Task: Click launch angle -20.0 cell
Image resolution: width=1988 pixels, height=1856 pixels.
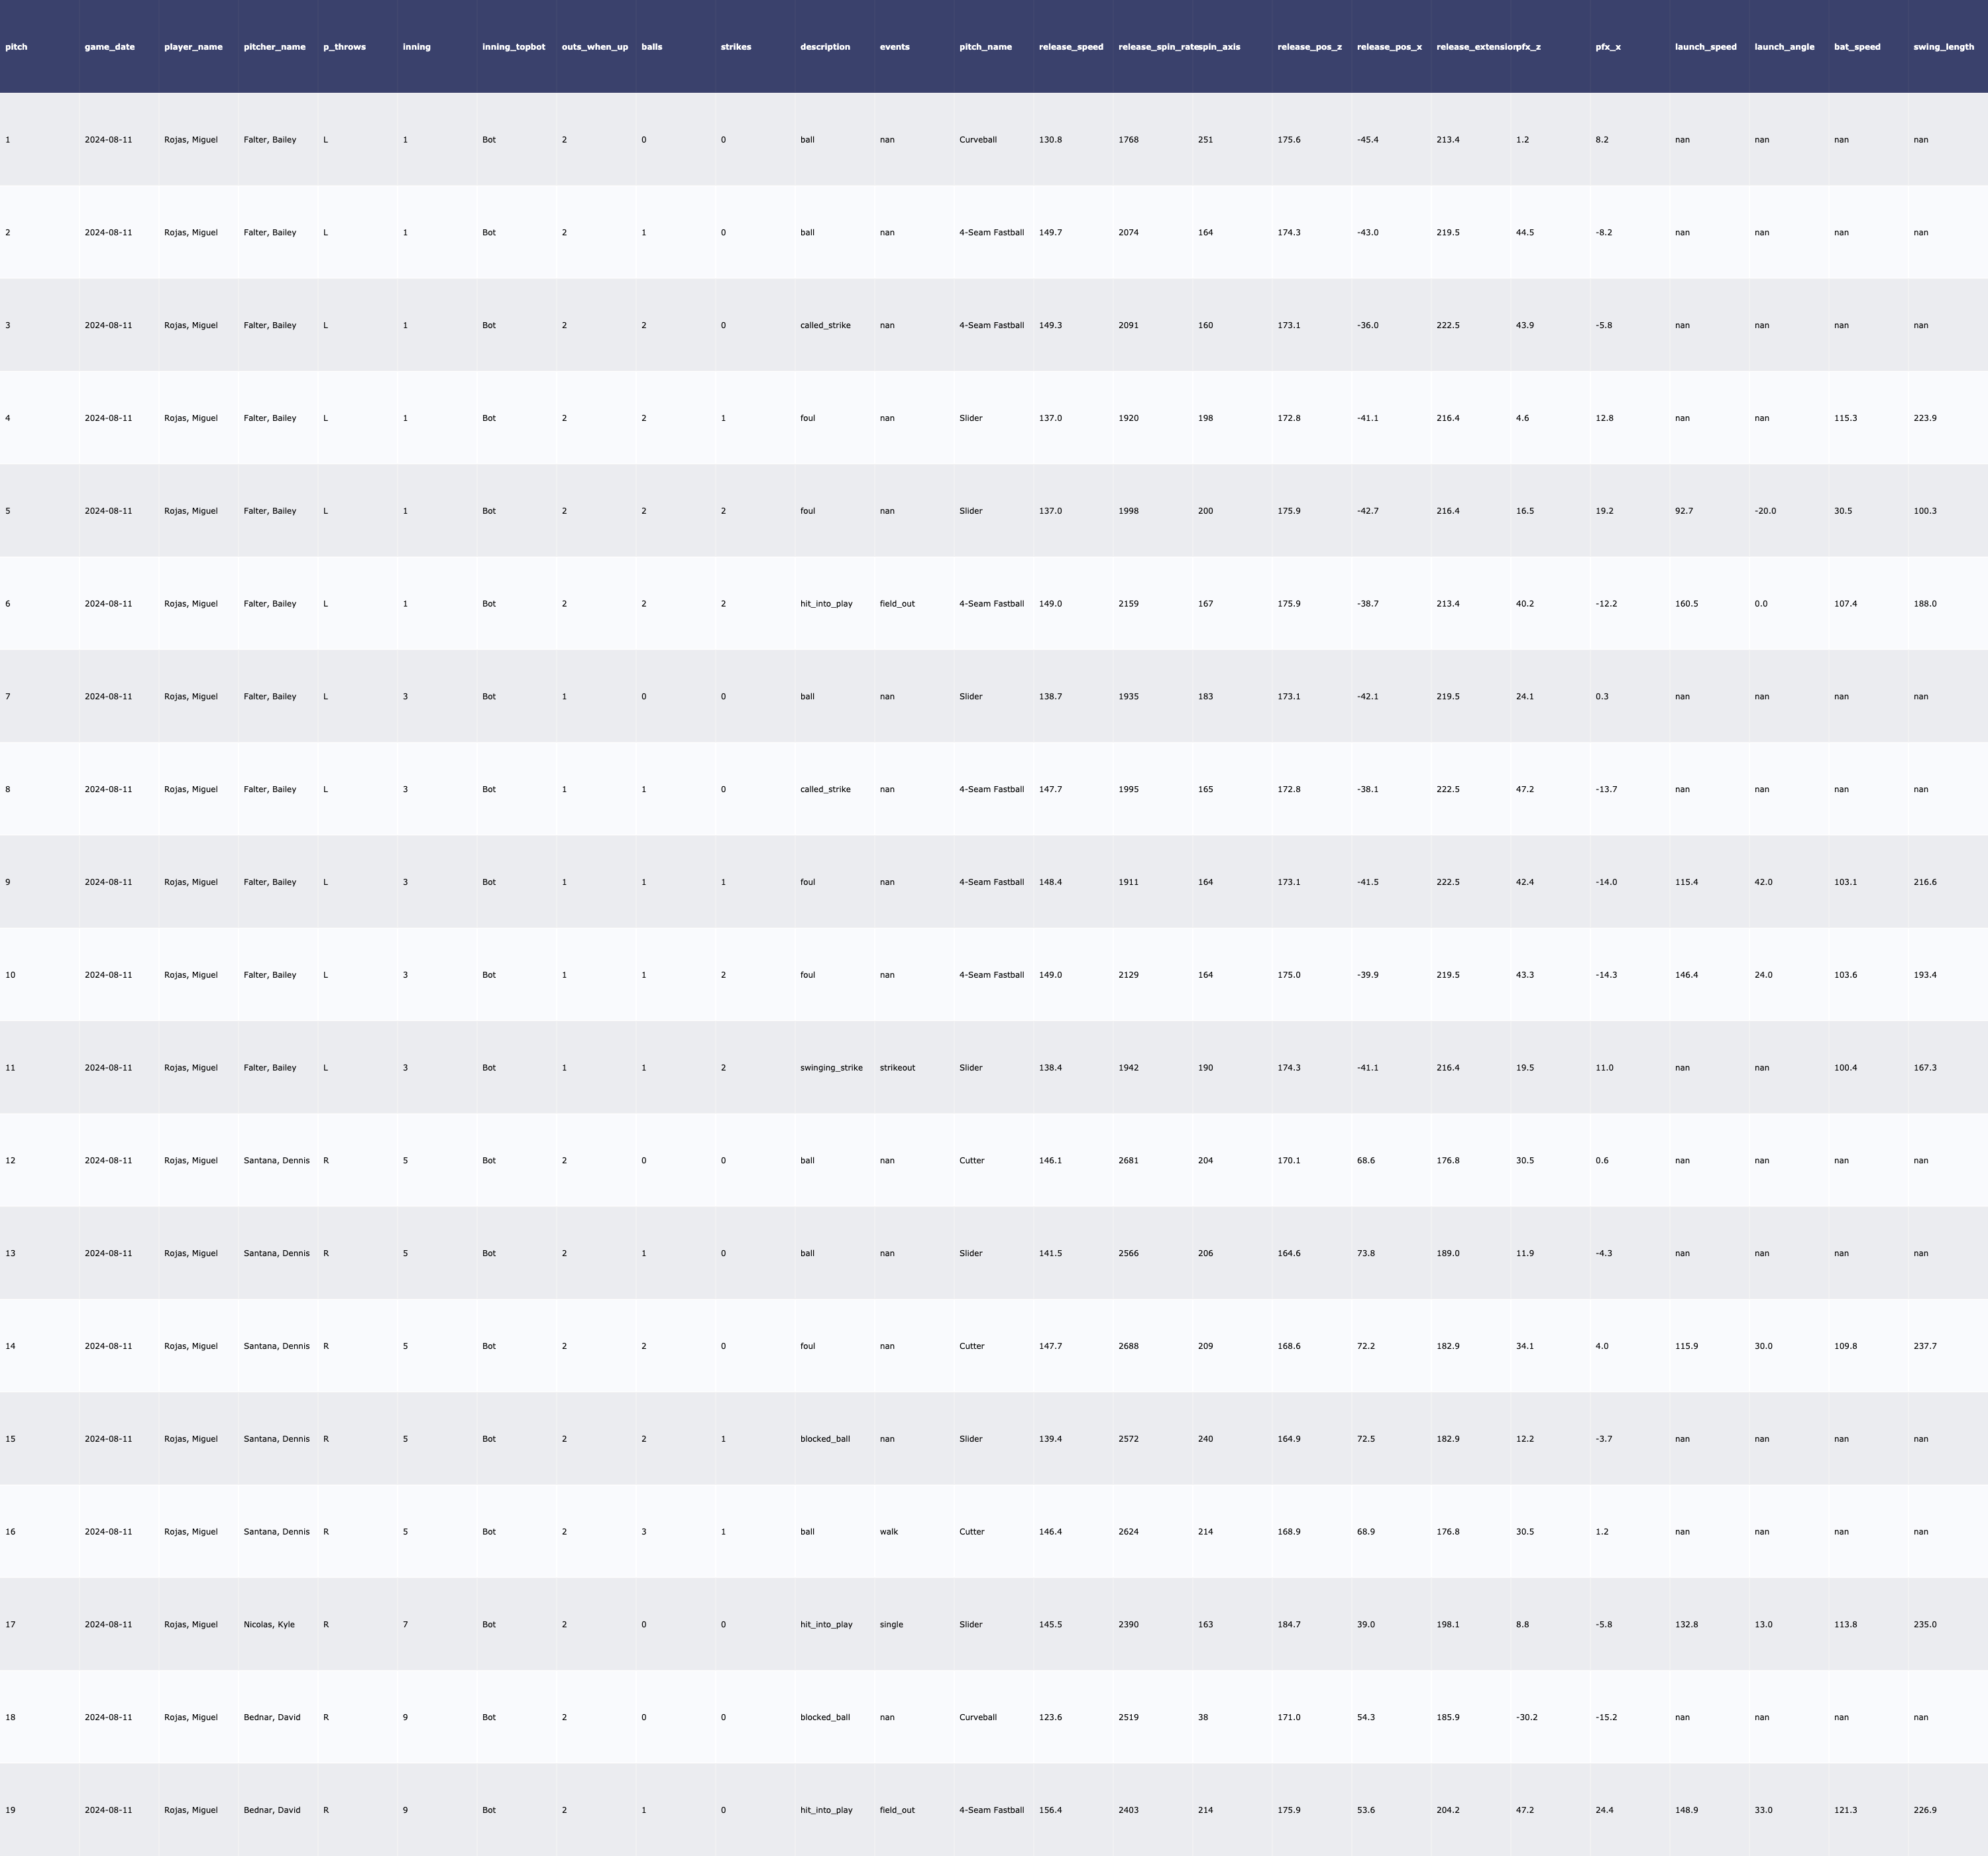Action: [1765, 511]
